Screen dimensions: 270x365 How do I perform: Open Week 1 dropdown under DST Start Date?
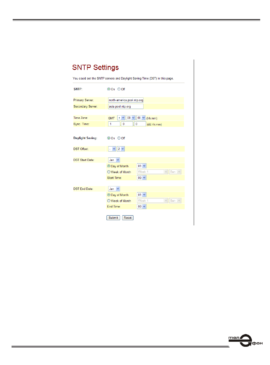point(152,172)
